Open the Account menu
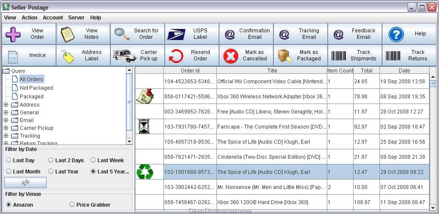 (x=53, y=18)
